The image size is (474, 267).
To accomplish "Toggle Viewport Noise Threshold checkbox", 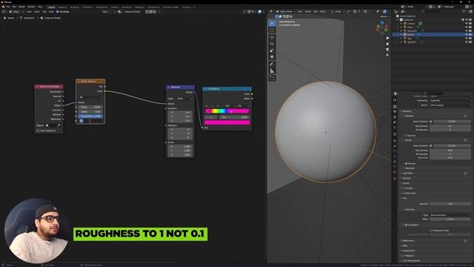I will 431,122.
